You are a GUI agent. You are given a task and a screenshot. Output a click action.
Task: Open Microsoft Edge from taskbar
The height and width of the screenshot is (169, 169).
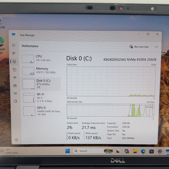143,151
